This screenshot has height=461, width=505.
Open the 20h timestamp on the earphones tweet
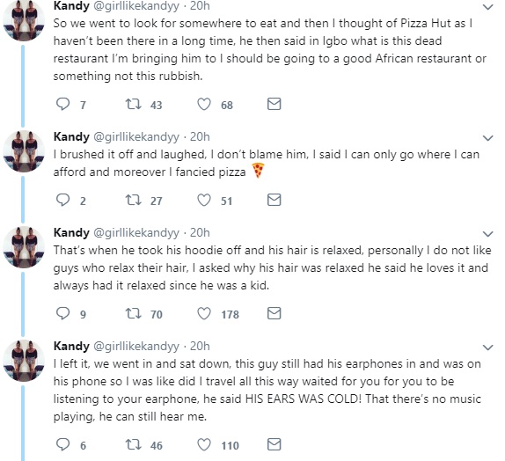[200, 346]
